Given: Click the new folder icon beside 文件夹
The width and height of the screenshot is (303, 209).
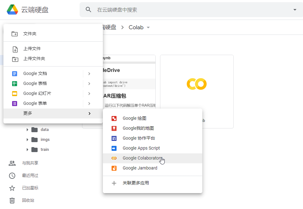Looking at the screenshot, I should [x=15, y=34].
